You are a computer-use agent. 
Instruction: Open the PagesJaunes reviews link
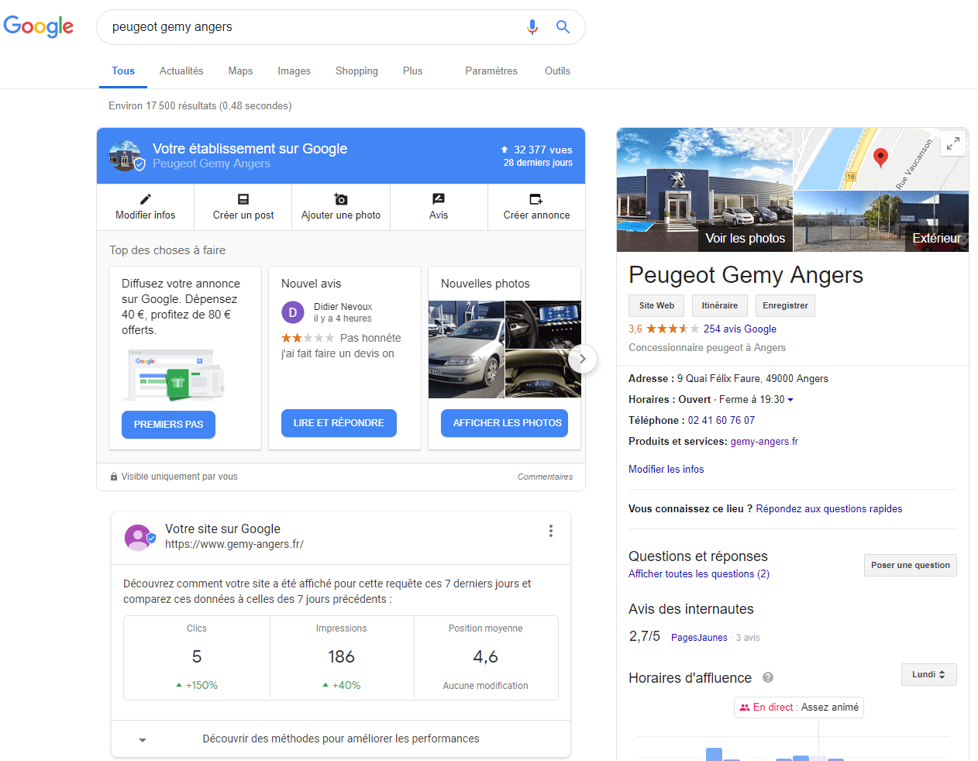pos(699,637)
